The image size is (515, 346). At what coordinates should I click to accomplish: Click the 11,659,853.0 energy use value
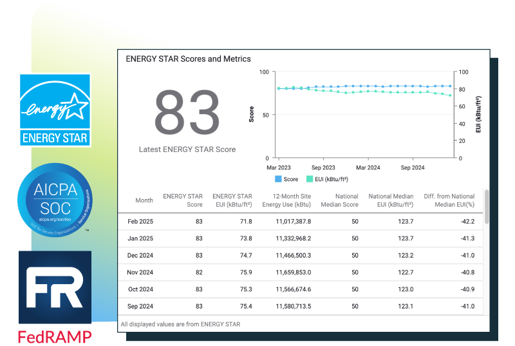click(x=294, y=273)
